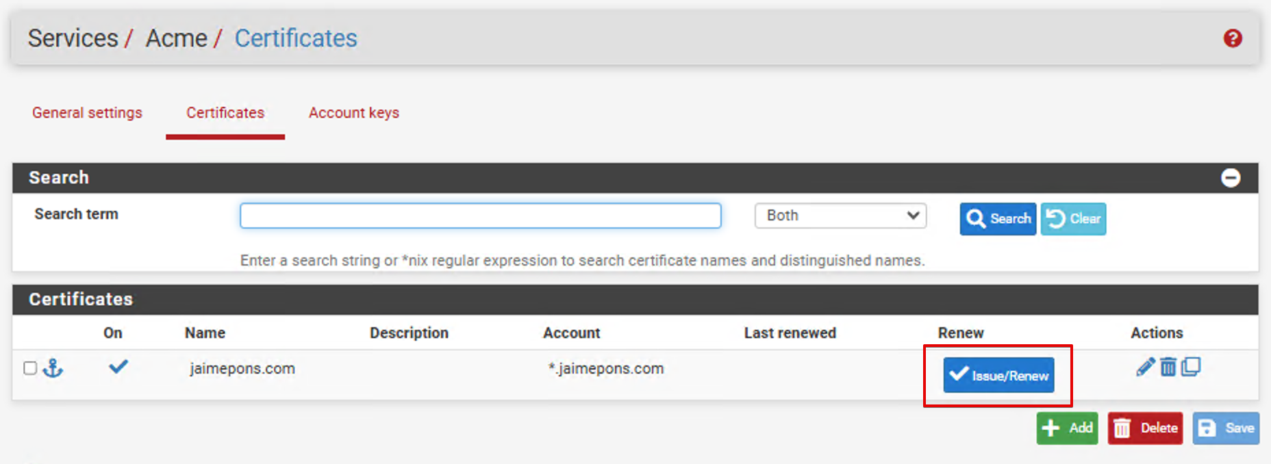Viewport: 1271px width, 464px height.
Task: Go to Services in the breadcrumb
Action: click(x=73, y=38)
